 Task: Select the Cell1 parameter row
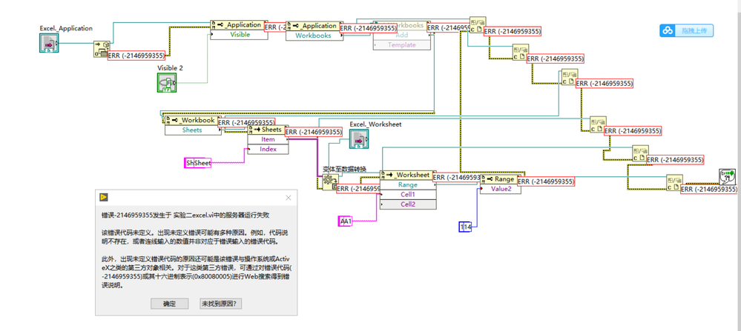coord(408,194)
